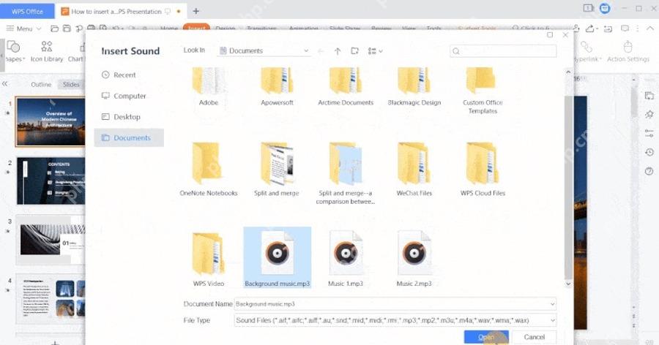Open the Share export icon
The height and width of the screenshot is (345, 659).
click(x=590, y=29)
